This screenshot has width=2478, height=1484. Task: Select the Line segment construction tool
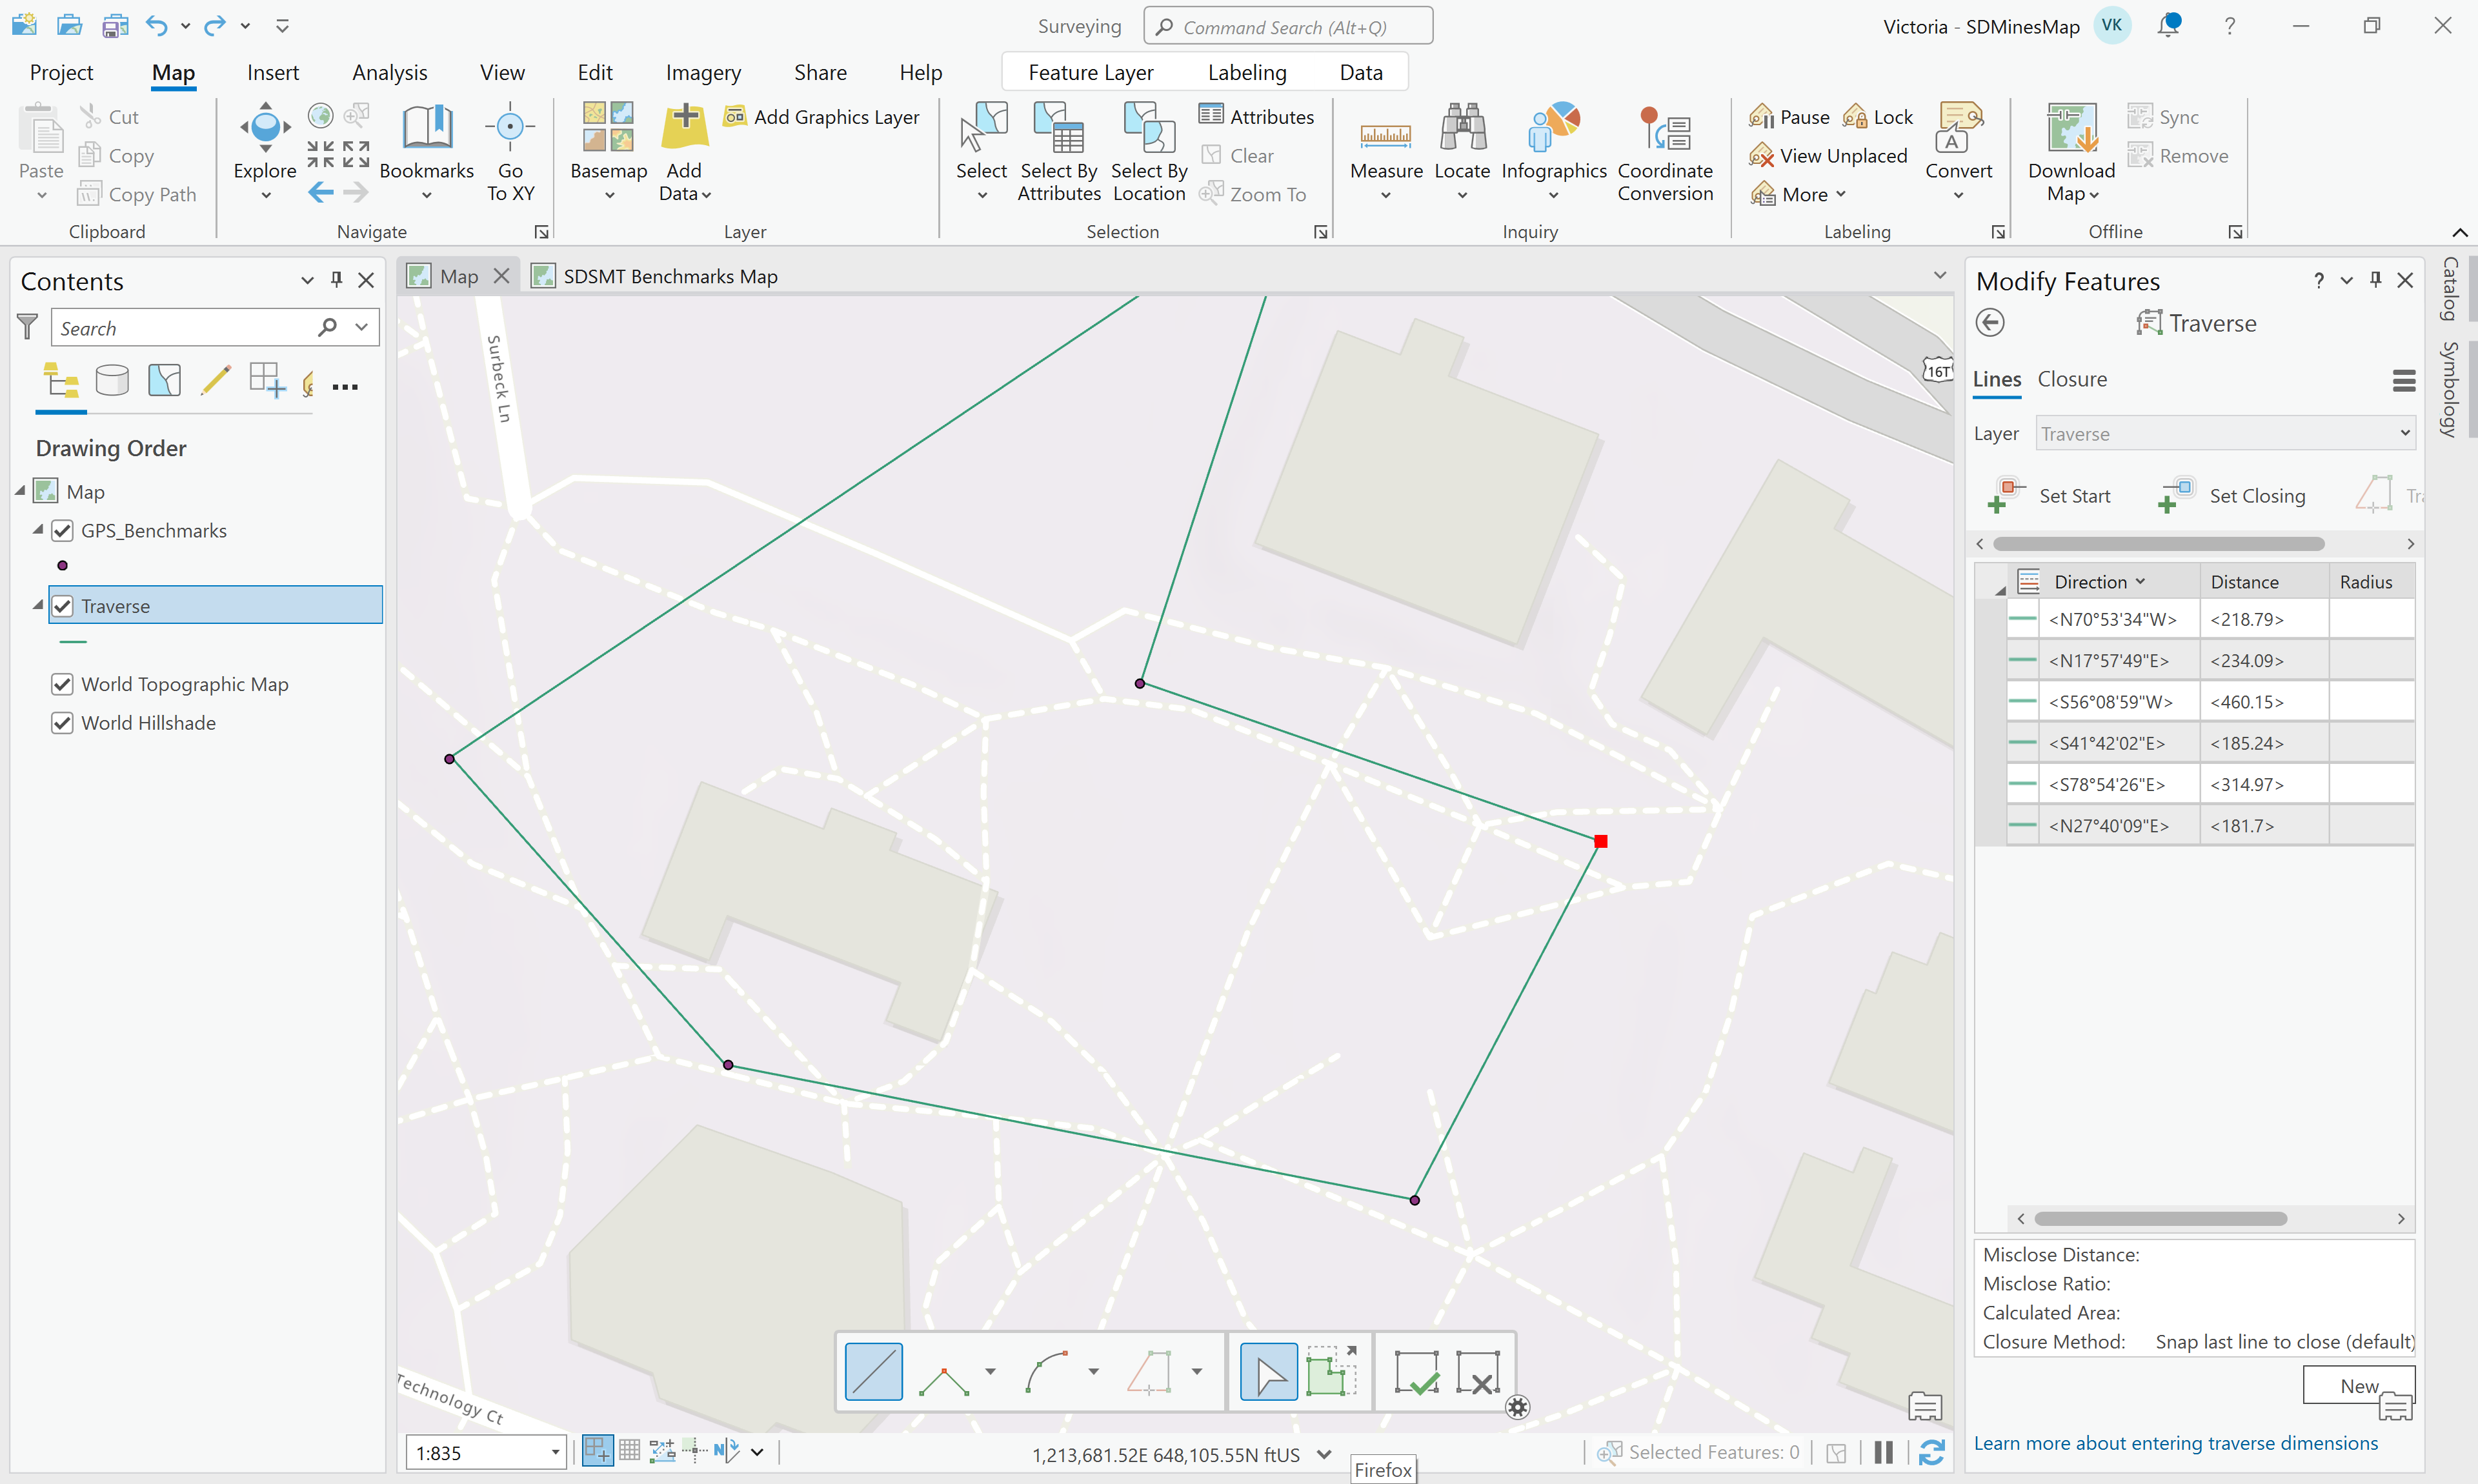pos(873,1371)
